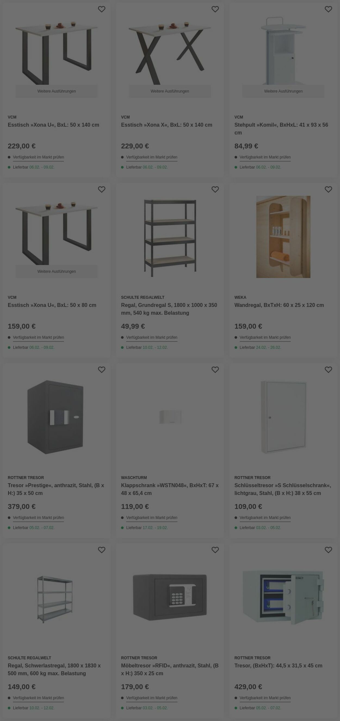Save the Schlüsseltresor to wishlist

(x=328, y=370)
